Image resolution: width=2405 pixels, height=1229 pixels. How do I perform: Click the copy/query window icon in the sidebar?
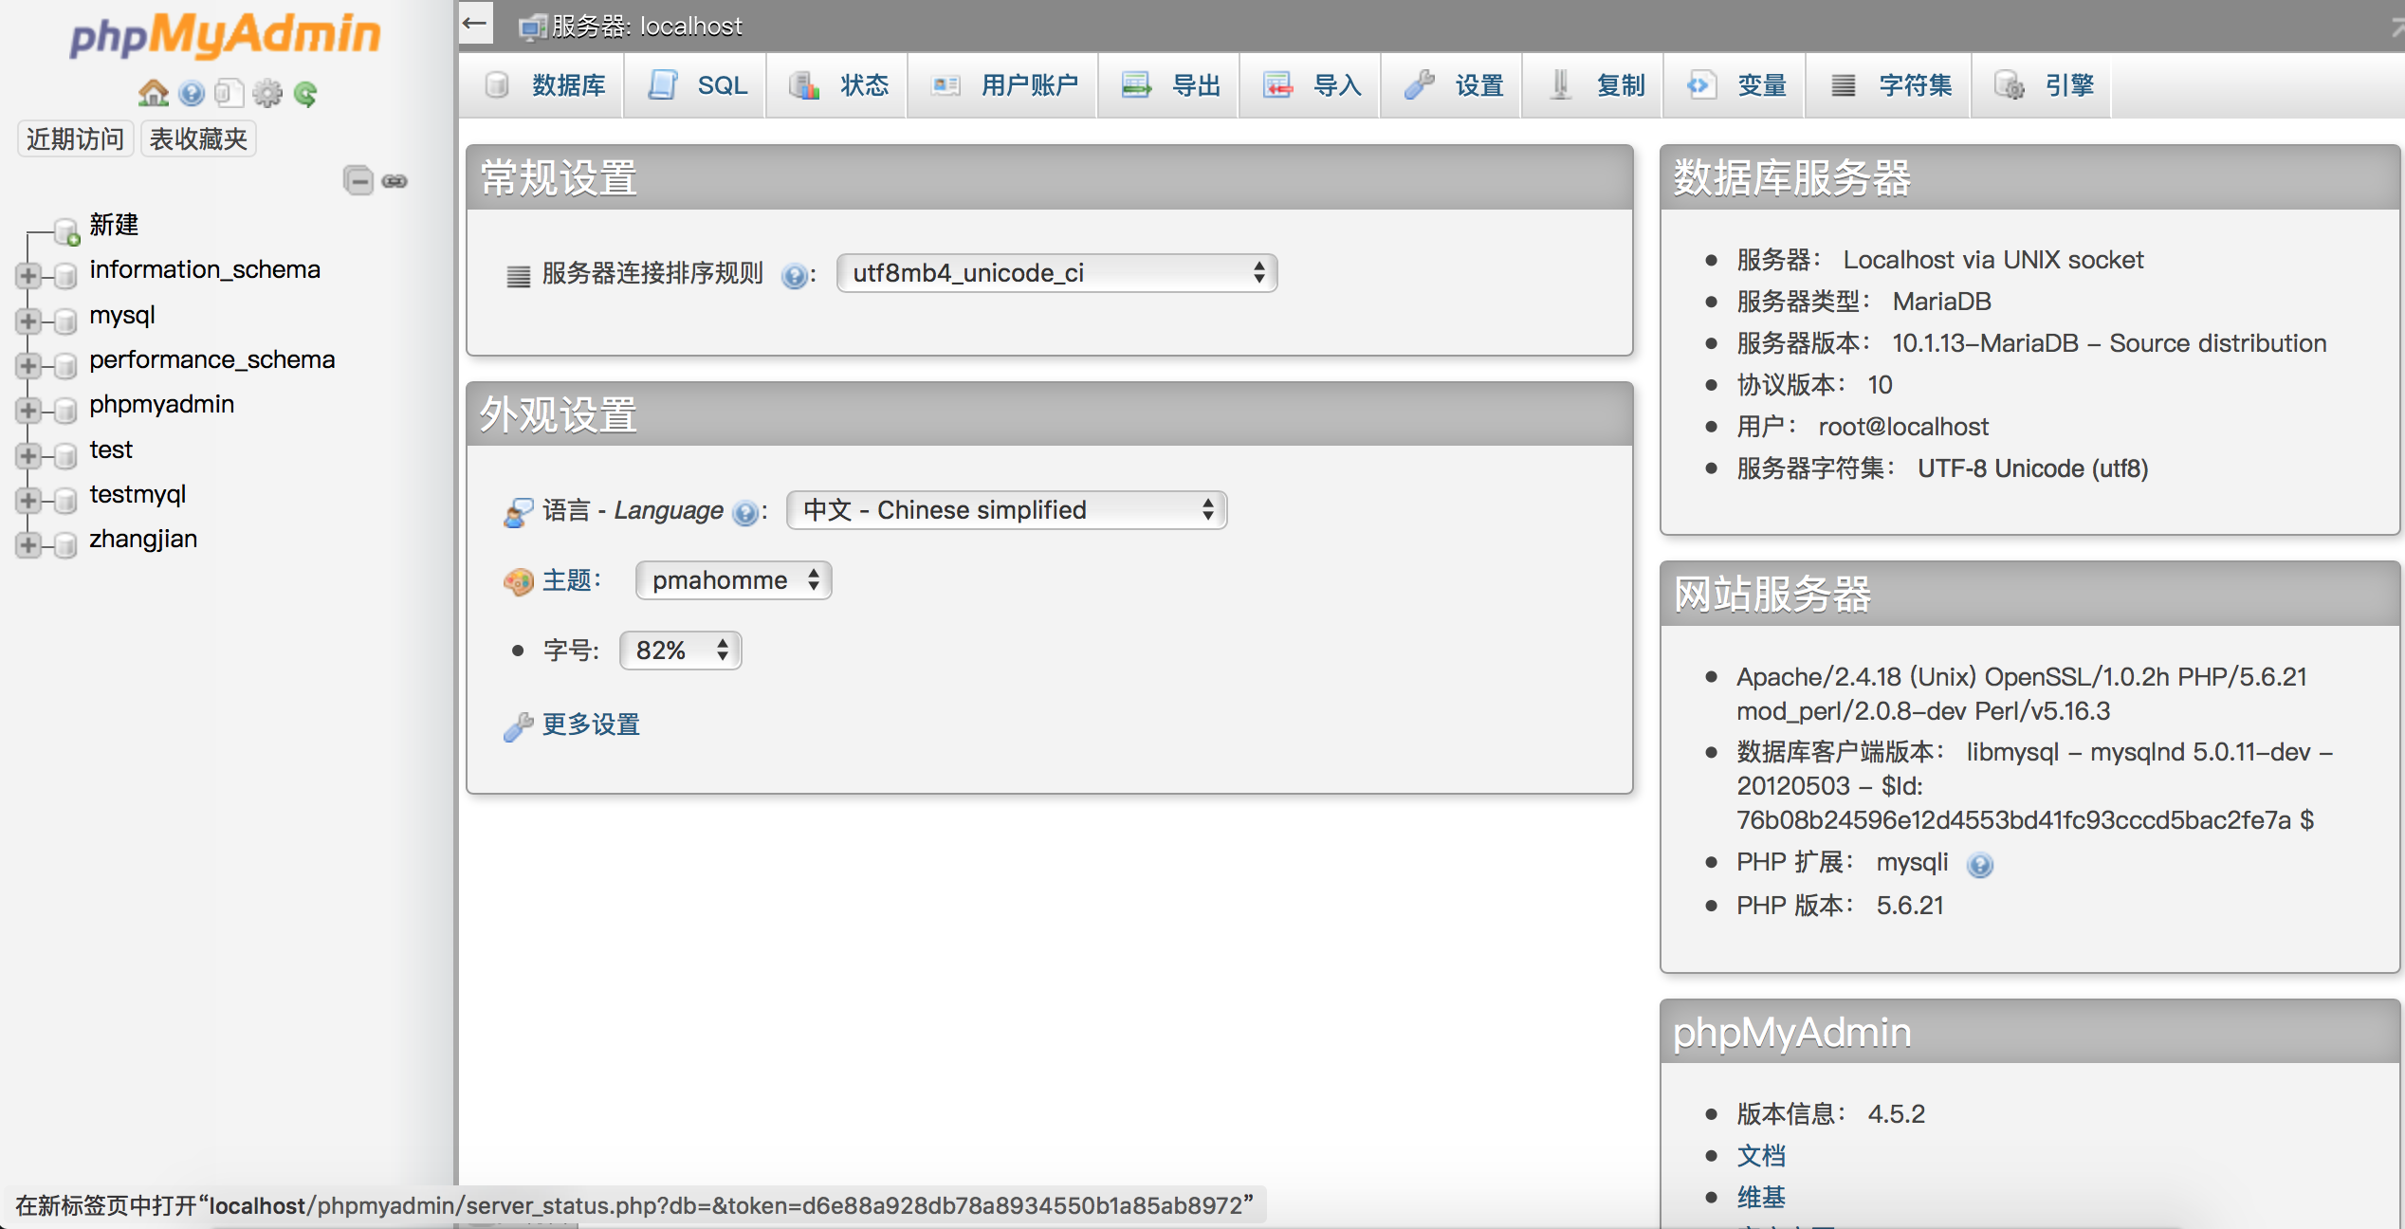tap(229, 93)
